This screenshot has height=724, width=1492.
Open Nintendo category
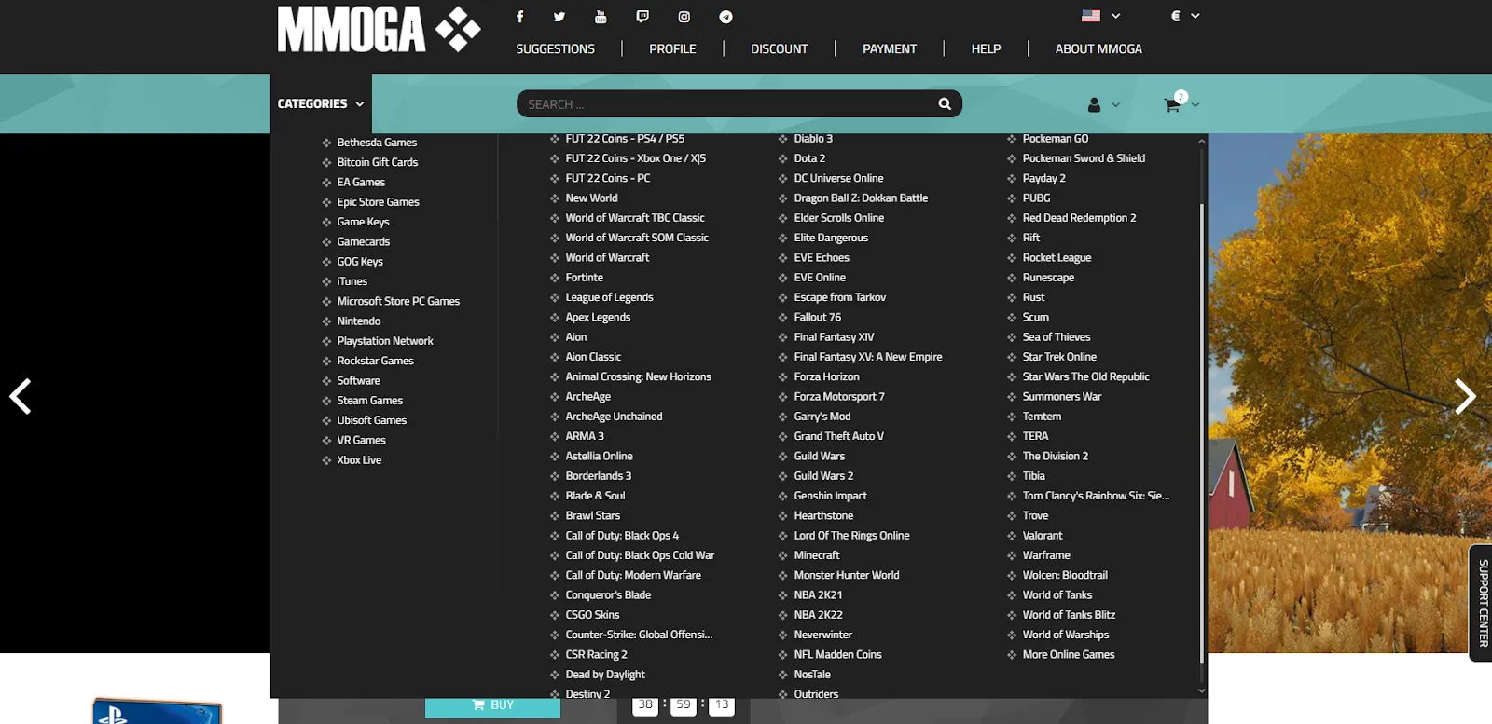point(358,321)
